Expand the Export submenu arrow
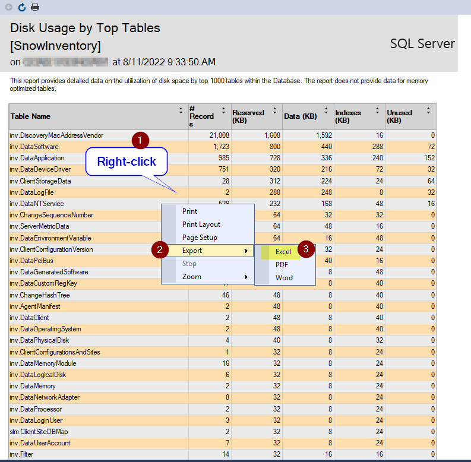Viewport: 471px width, 462px height. [246, 251]
